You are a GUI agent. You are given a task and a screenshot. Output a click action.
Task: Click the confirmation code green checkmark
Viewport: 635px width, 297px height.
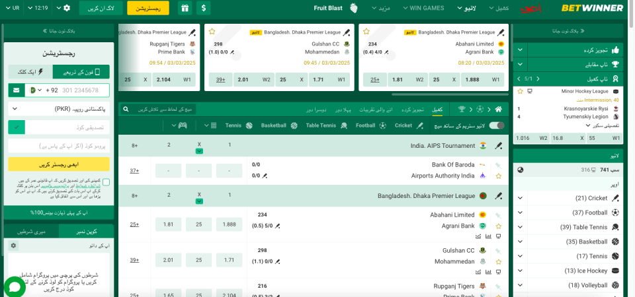16,127
